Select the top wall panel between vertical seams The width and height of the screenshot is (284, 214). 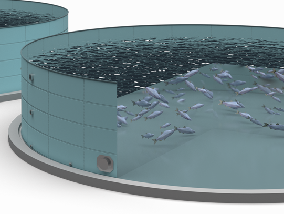coord(66,83)
